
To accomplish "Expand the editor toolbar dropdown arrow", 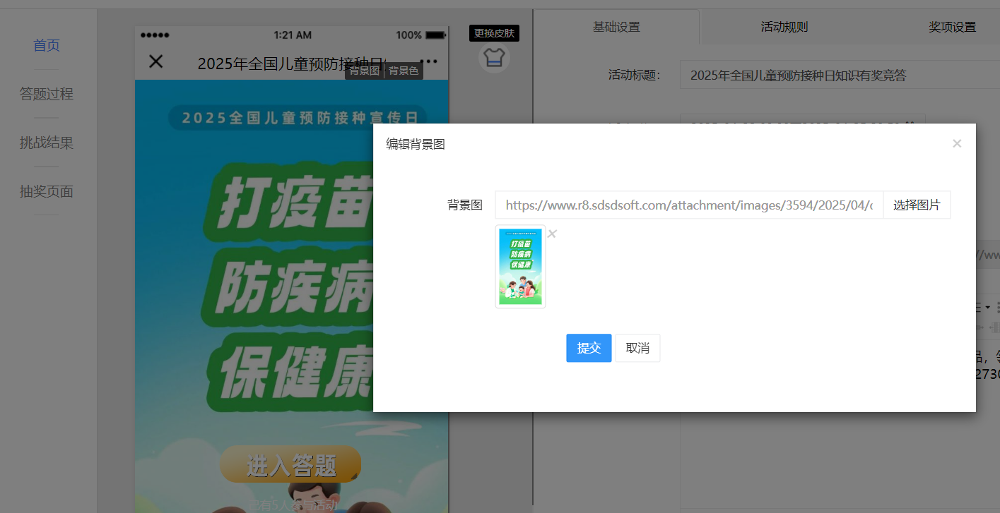I will tap(987, 306).
